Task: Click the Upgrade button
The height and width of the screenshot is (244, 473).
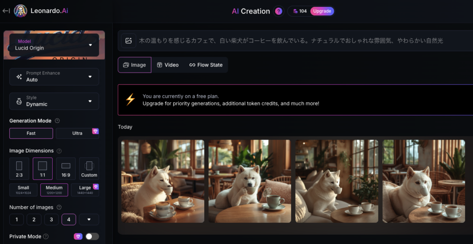Action: (322, 11)
